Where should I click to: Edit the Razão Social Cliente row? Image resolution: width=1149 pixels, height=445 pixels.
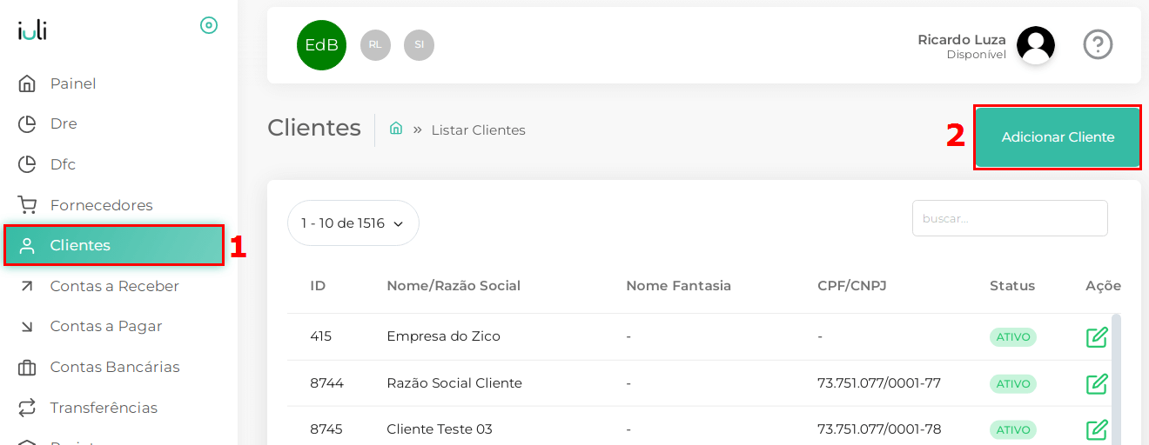coord(1097,383)
